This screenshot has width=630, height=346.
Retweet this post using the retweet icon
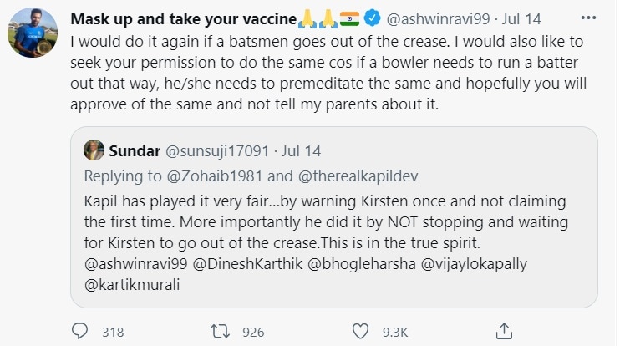pyautogui.click(x=221, y=332)
